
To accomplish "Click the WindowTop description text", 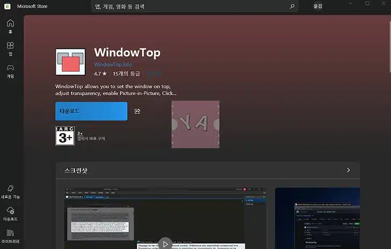I will click(x=116, y=90).
